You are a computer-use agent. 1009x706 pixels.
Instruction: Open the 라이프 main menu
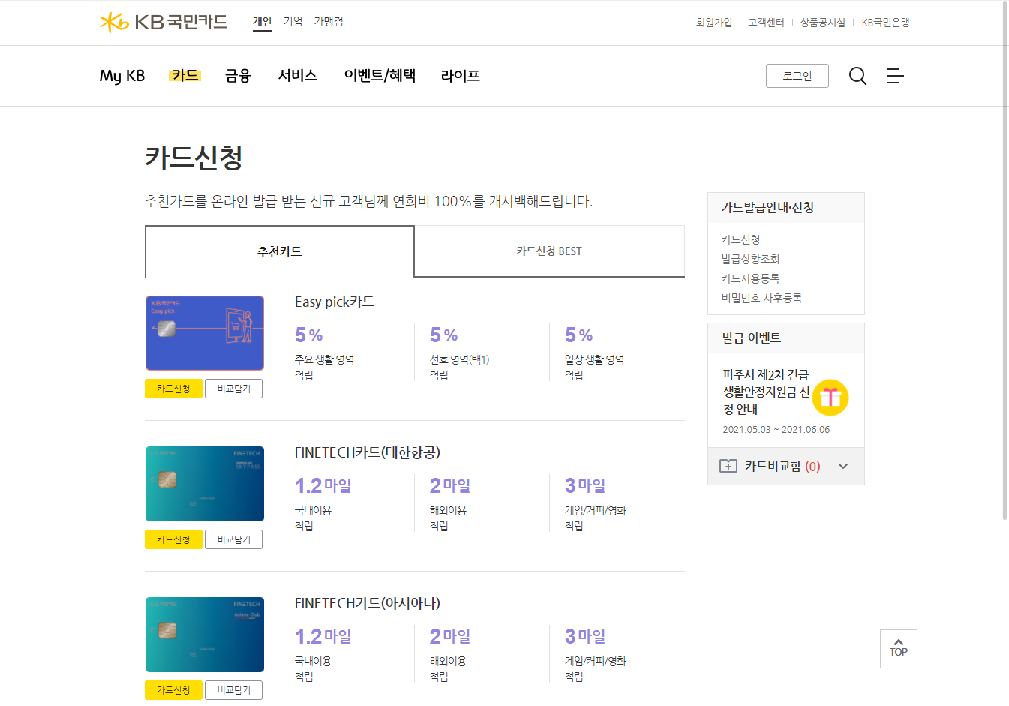pyautogui.click(x=461, y=76)
